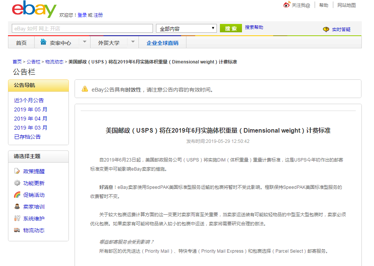Click the person icon next to 卖家培训

tap(17, 206)
